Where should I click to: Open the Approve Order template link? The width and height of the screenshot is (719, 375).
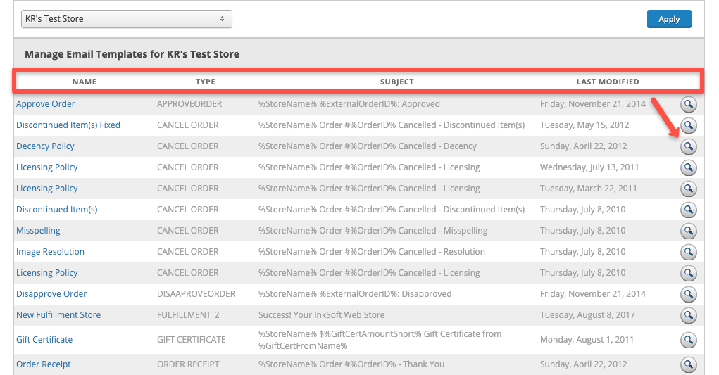pyautogui.click(x=46, y=104)
